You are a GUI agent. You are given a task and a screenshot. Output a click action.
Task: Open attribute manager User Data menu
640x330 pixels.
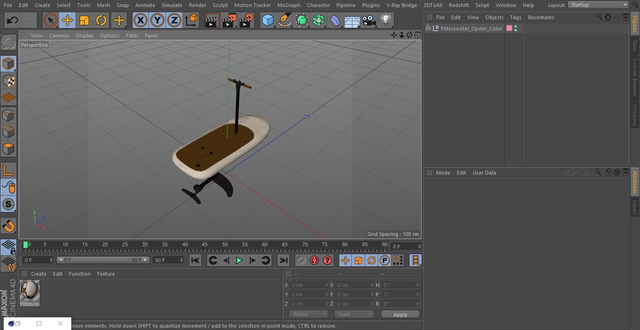(x=484, y=173)
